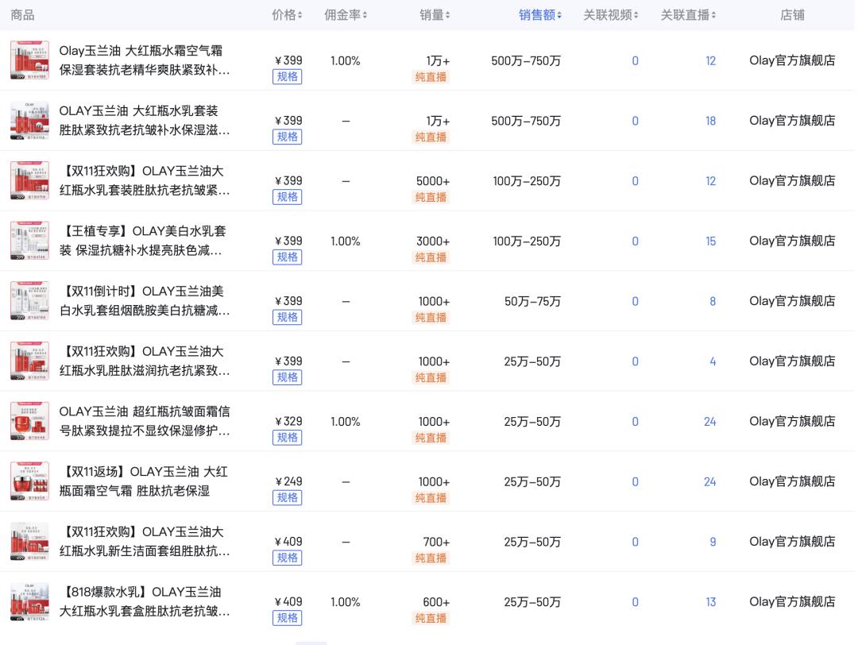Click the 纯直播 tag on the first row

click(x=431, y=76)
